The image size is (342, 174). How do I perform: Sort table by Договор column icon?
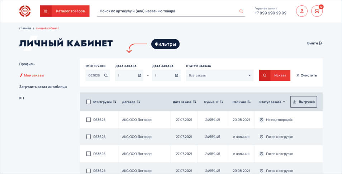[x=138, y=102]
